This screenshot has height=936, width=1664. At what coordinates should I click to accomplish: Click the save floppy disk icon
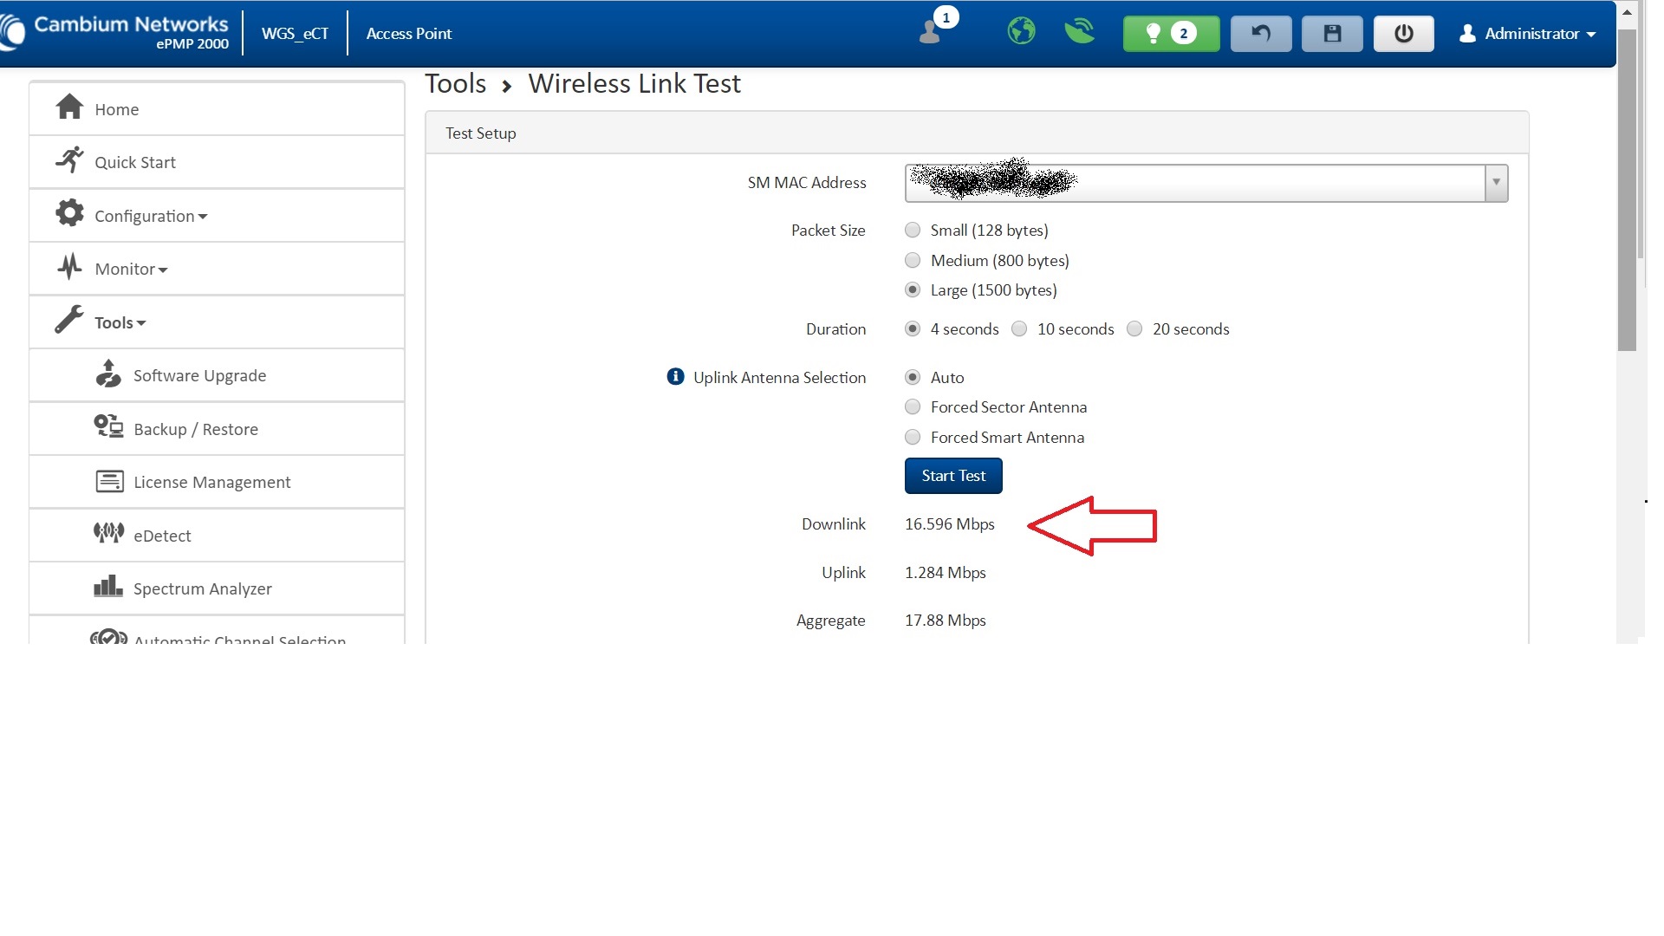(1331, 34)
